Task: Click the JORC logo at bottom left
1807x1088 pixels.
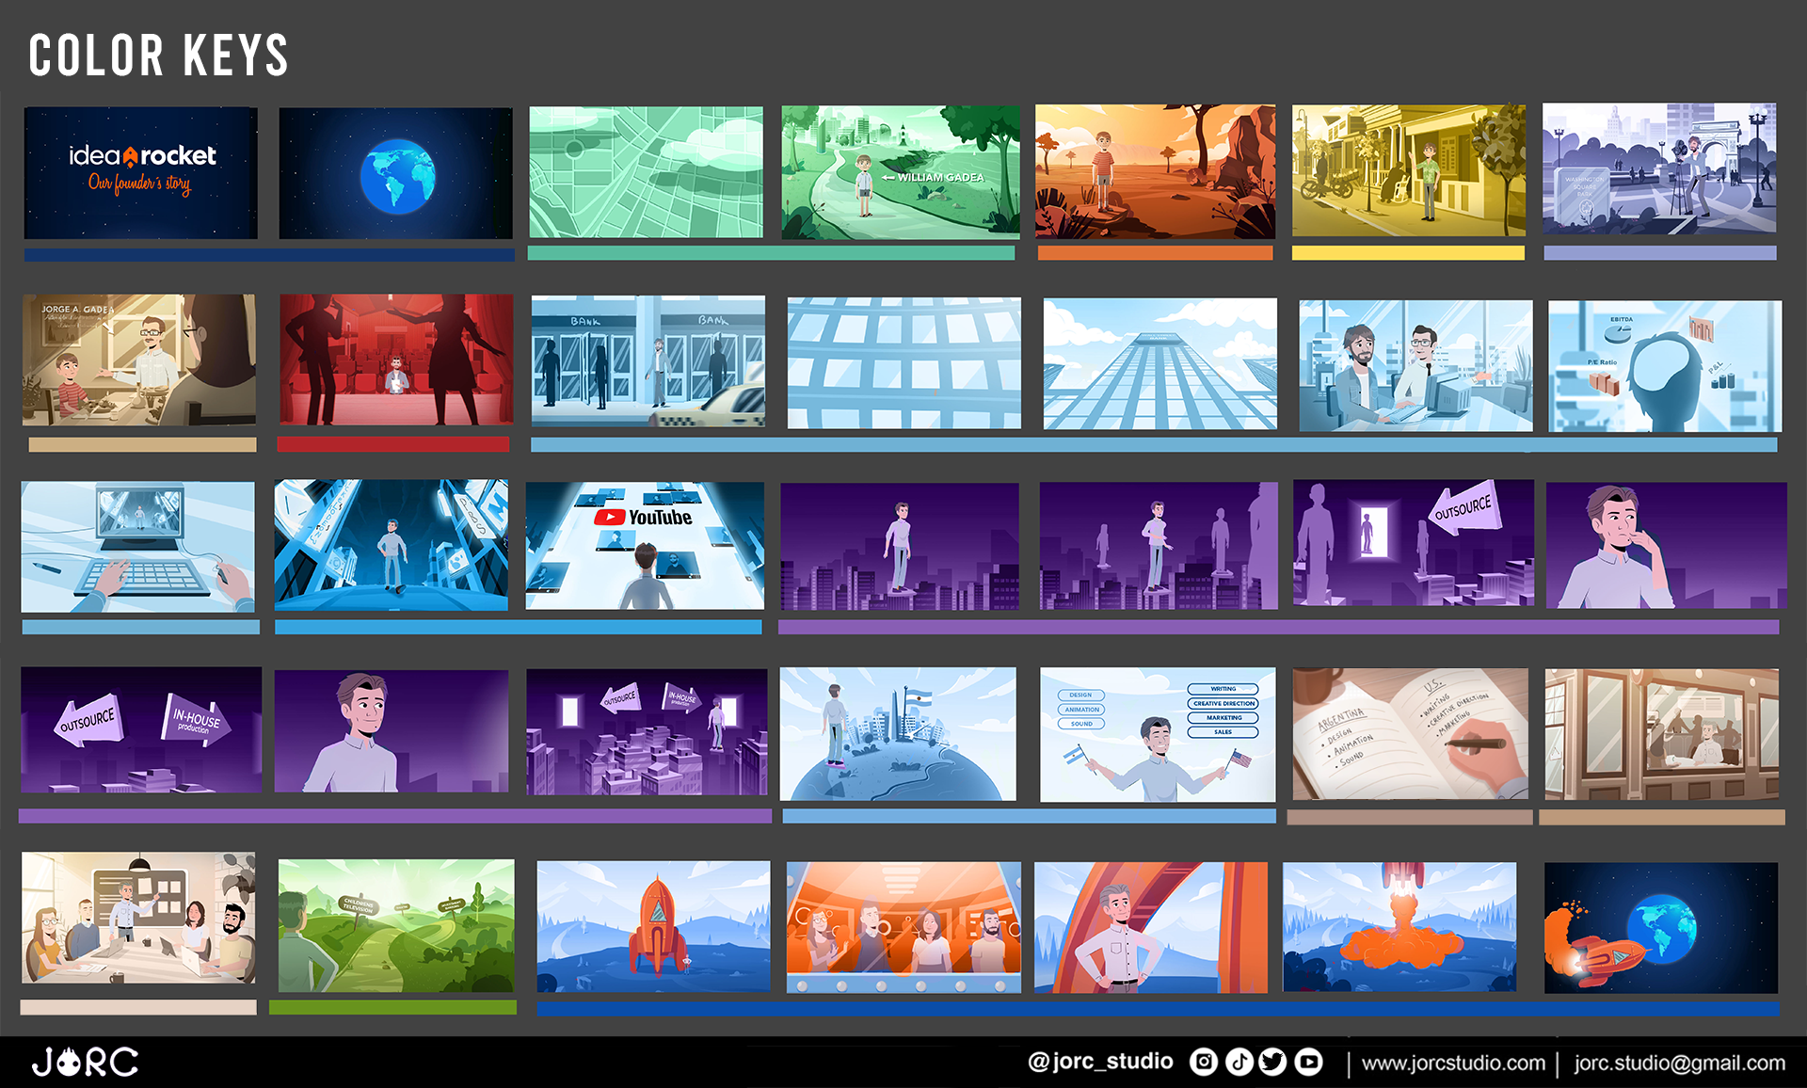Action: (x=85, y=1063)
